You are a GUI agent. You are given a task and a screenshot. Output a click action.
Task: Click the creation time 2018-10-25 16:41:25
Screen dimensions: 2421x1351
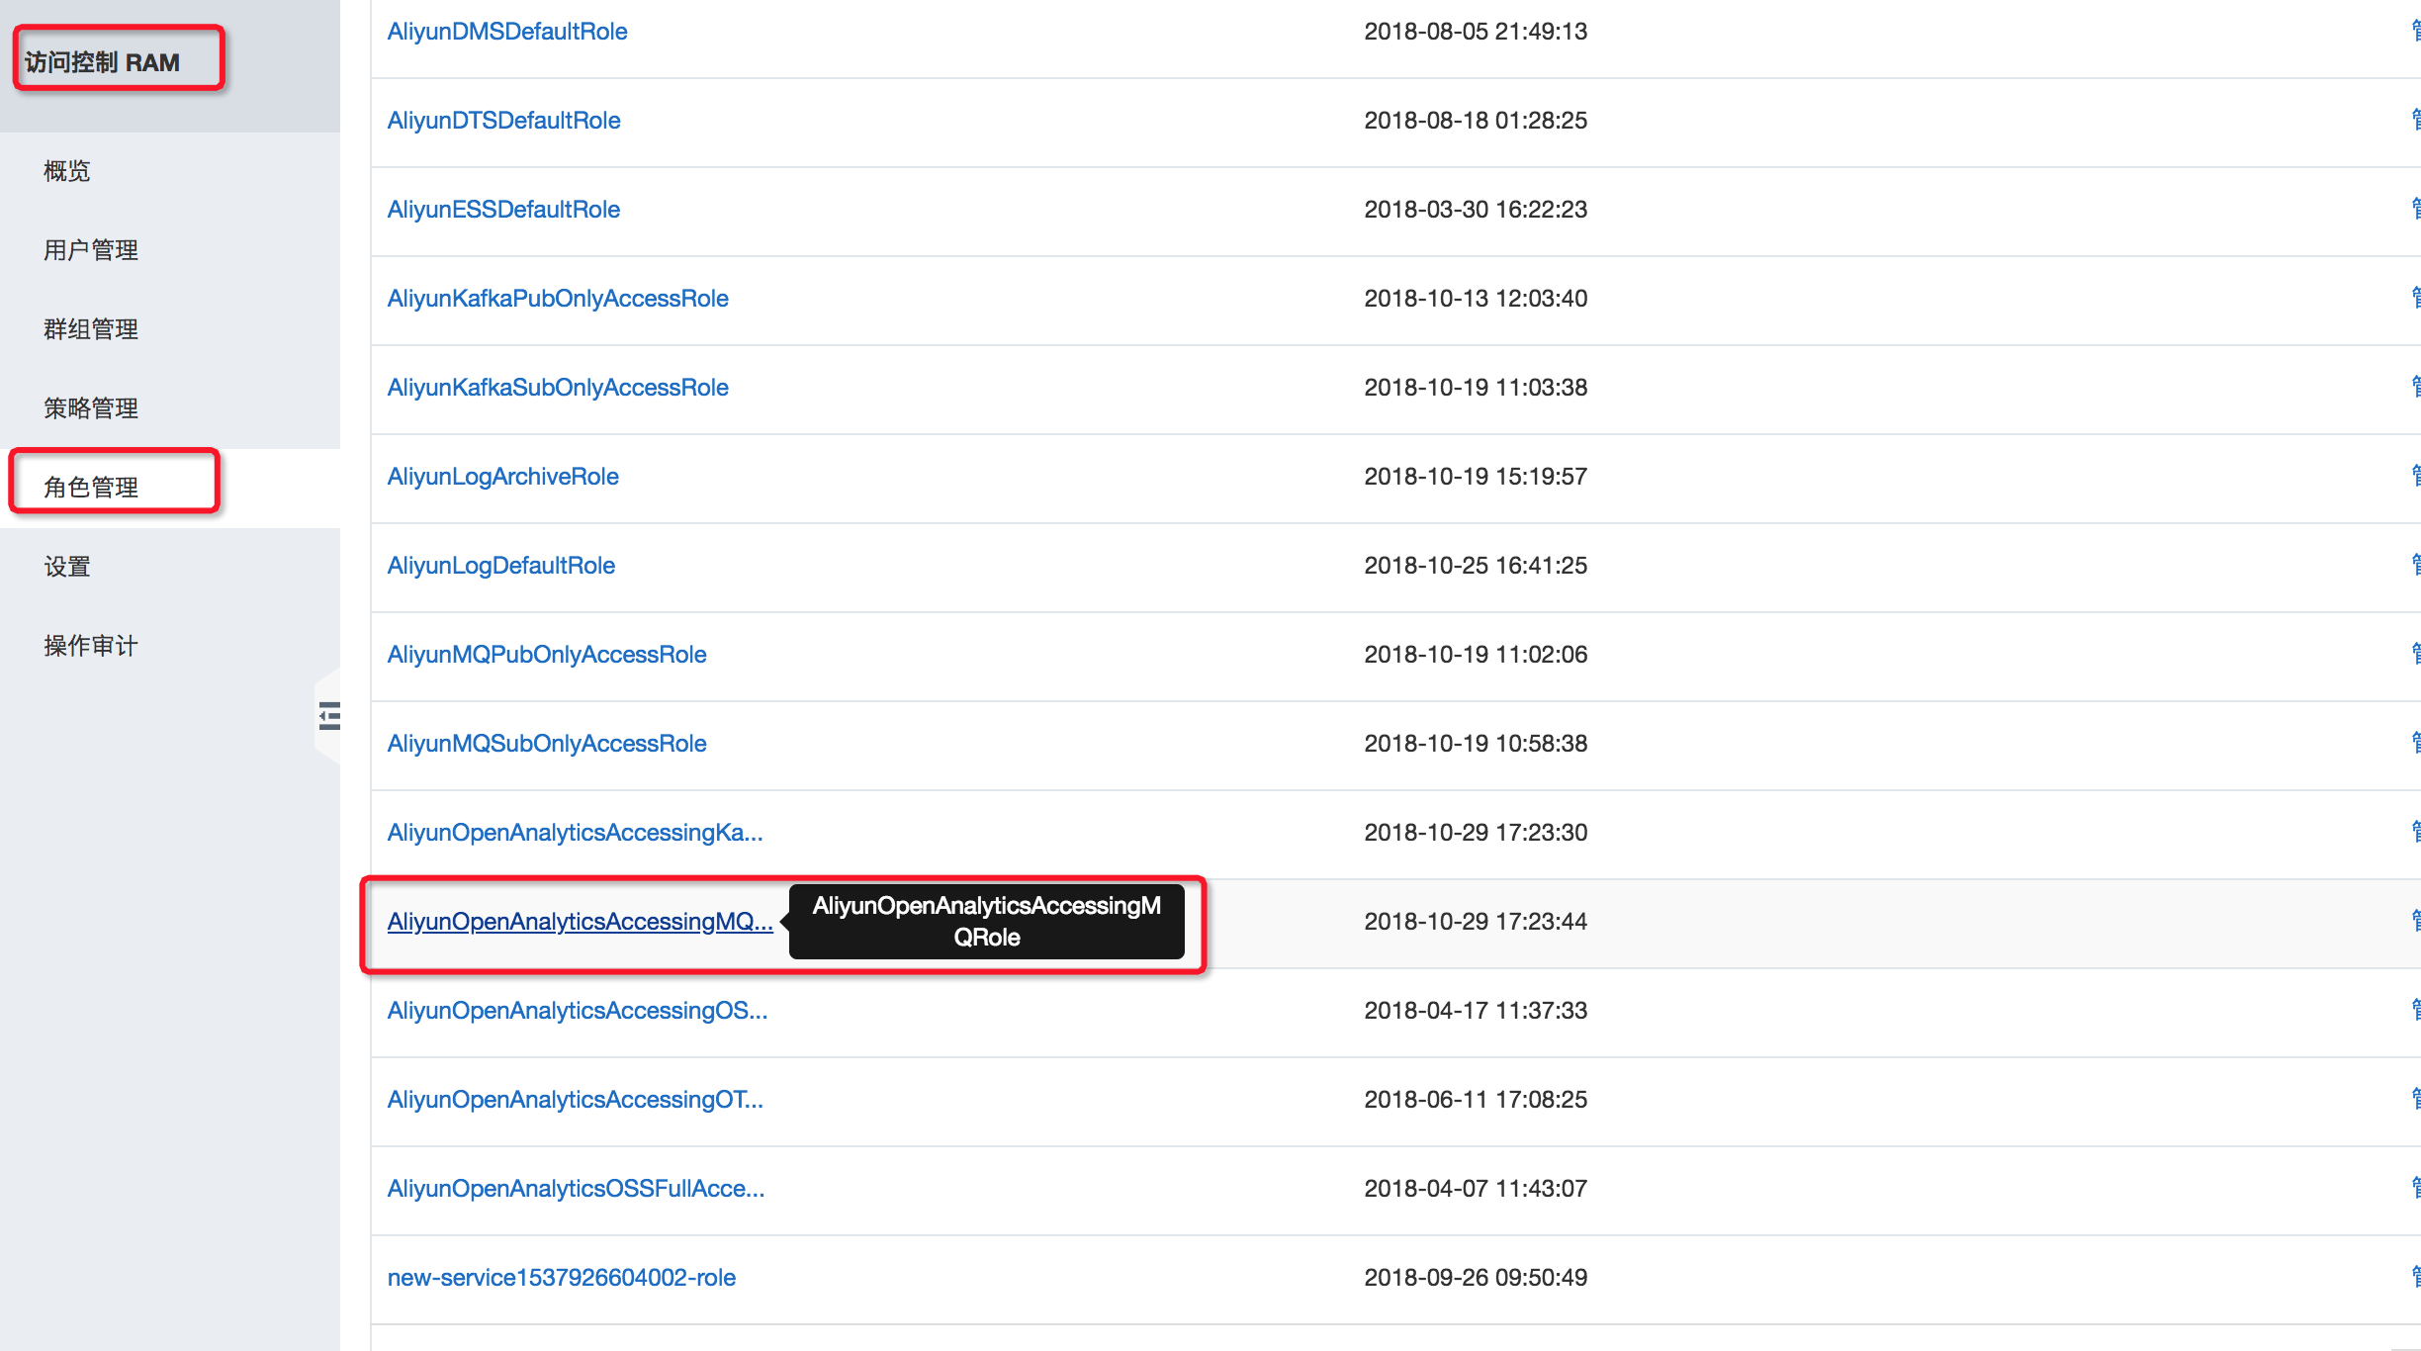point(1476,566)
